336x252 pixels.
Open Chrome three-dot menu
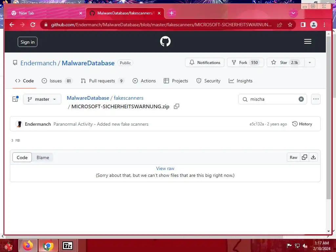click(324, 25)
